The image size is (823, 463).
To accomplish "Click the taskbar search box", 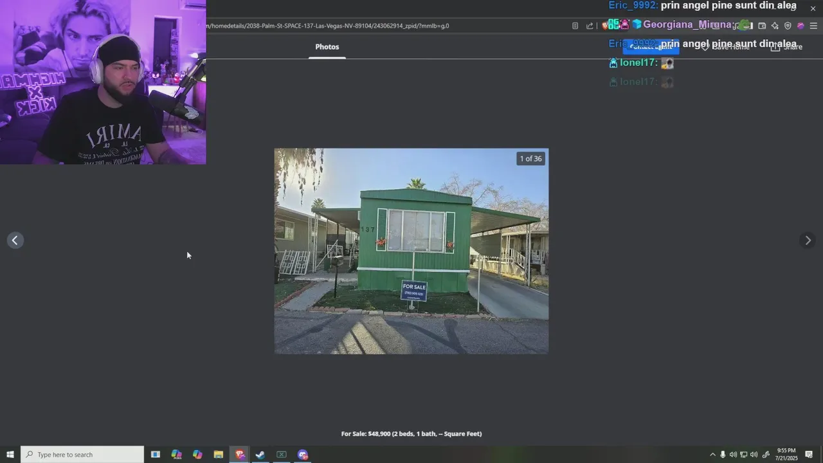I will 82,455.
